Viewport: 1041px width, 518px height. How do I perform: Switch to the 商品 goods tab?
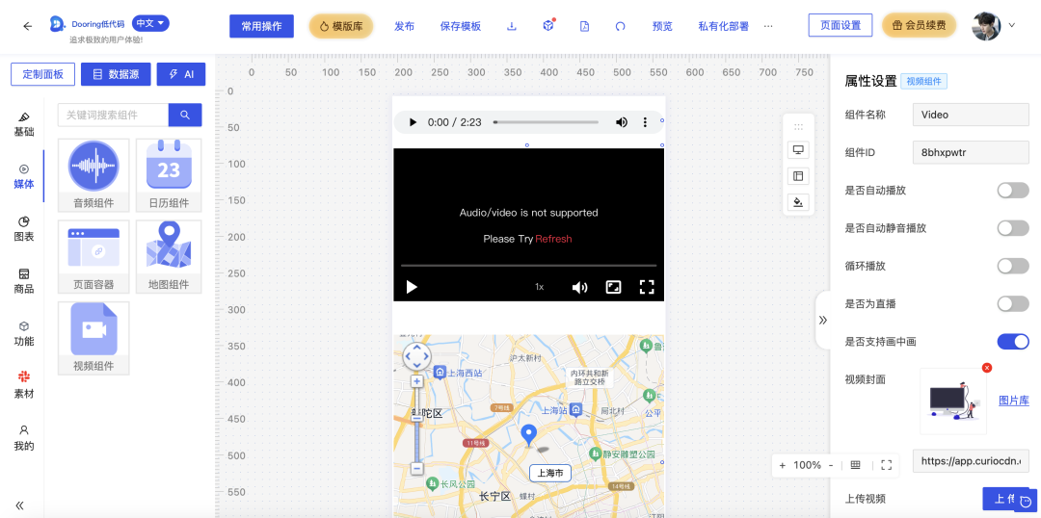pyautogui.click(x=24, y=281)
